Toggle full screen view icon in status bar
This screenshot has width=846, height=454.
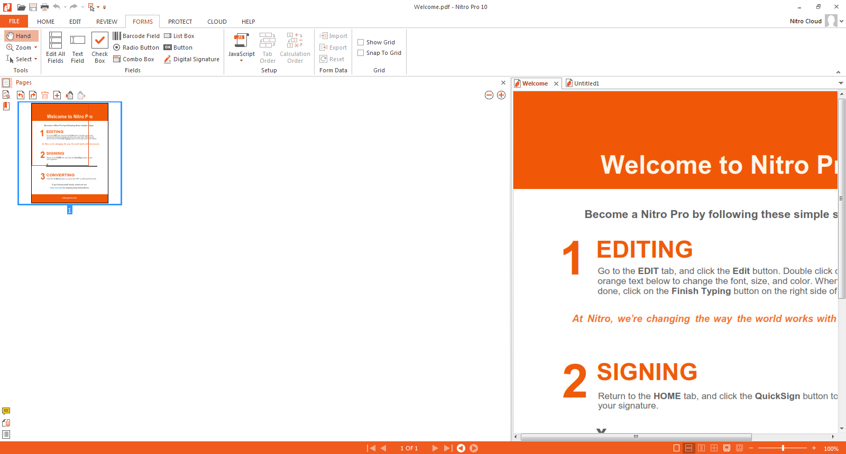tap(727, 448)
